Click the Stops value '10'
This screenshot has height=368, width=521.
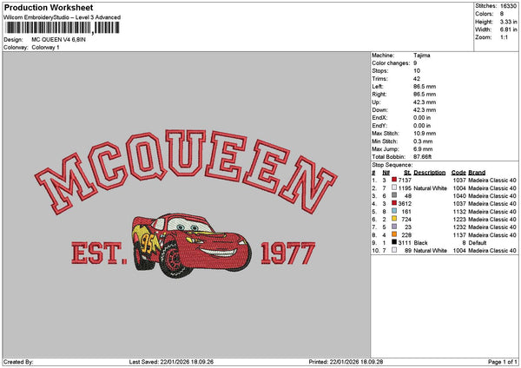[x=417, y=71]
